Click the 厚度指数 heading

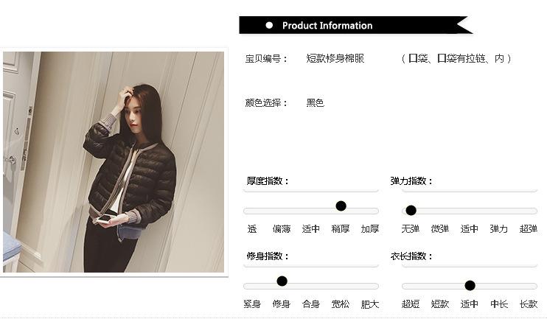point(268,181)
